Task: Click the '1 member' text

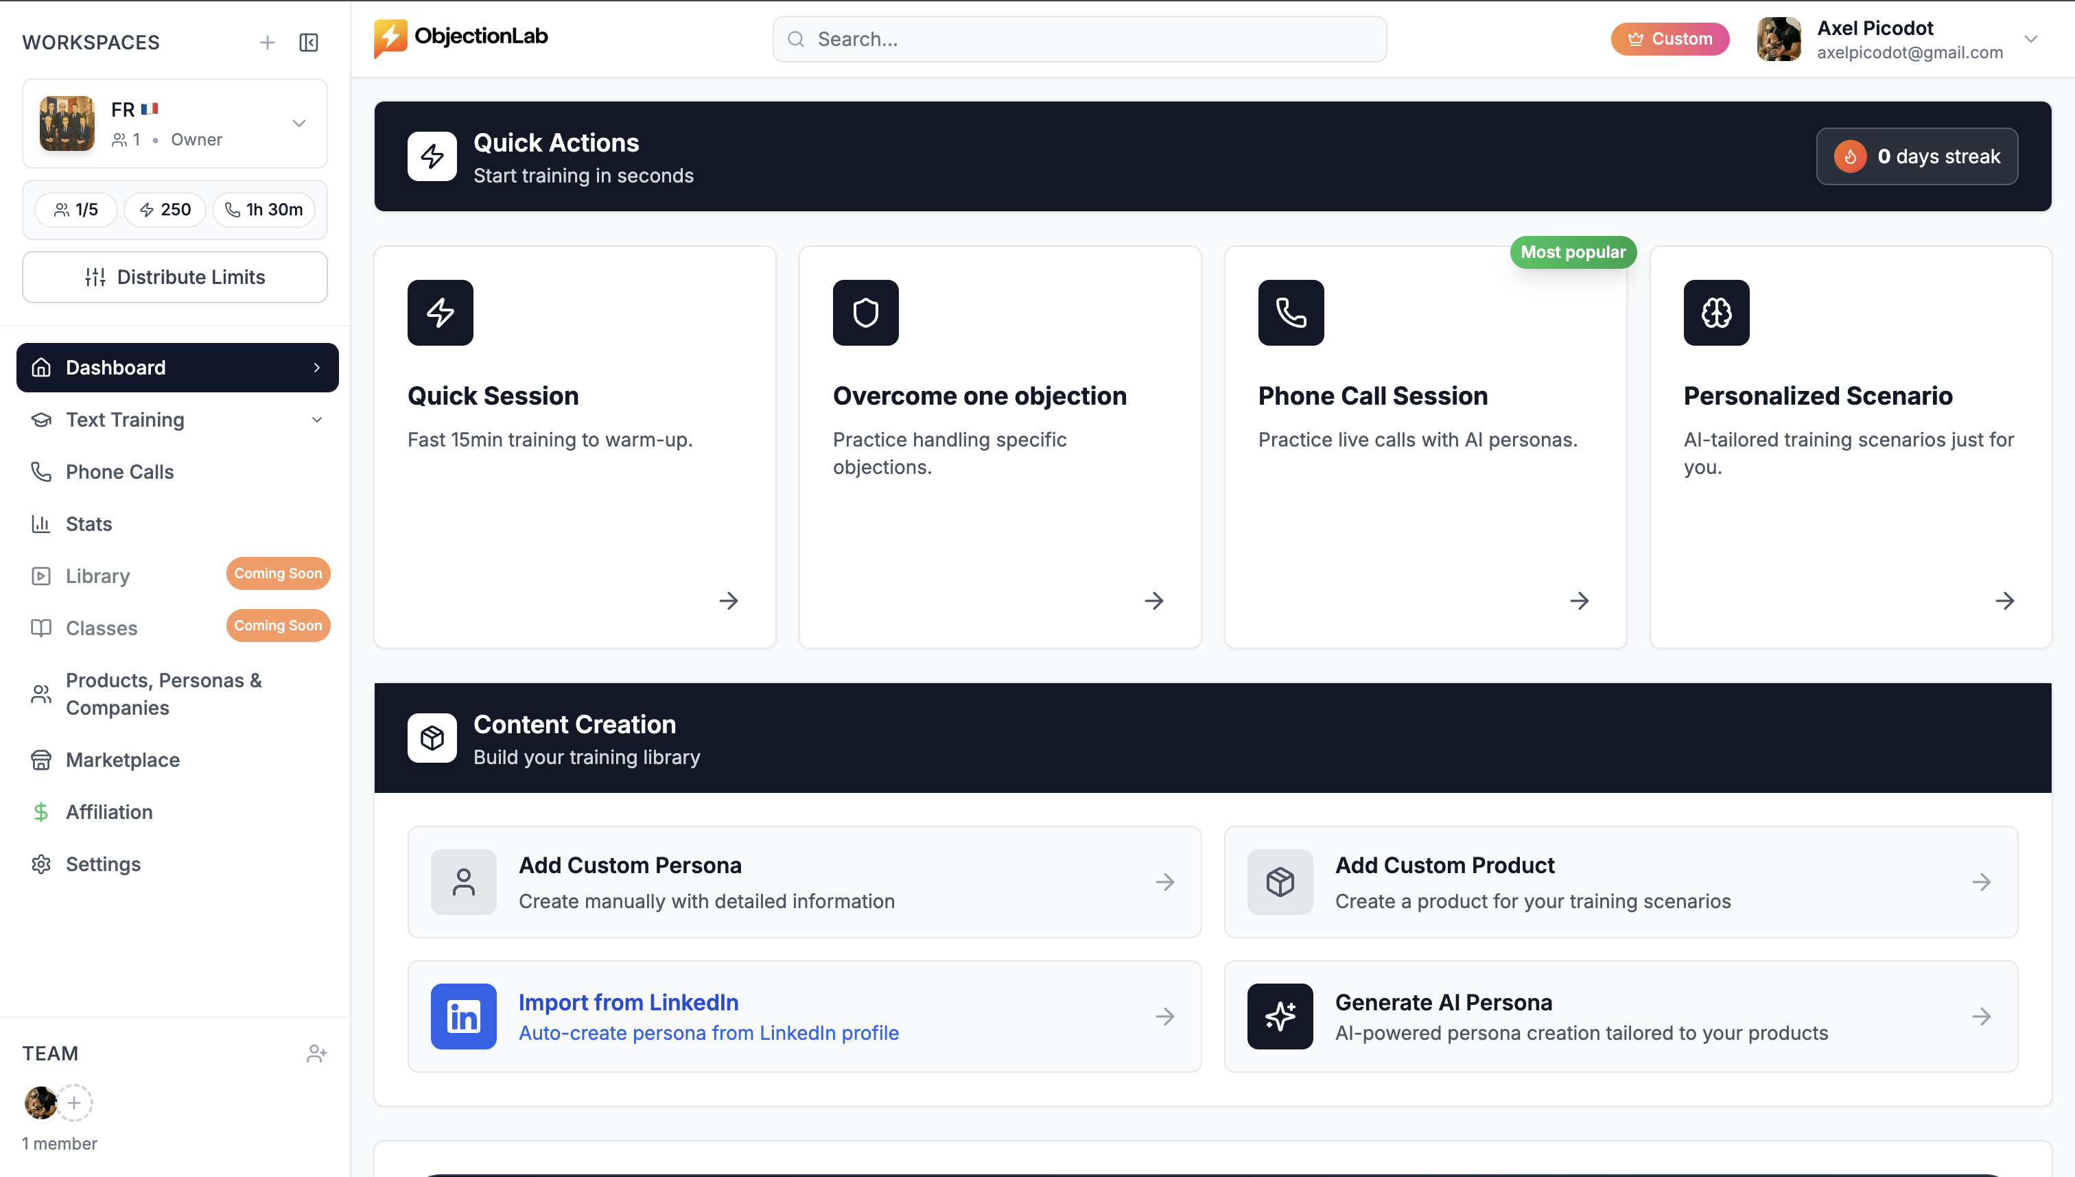Action: tap(59, 1143)
